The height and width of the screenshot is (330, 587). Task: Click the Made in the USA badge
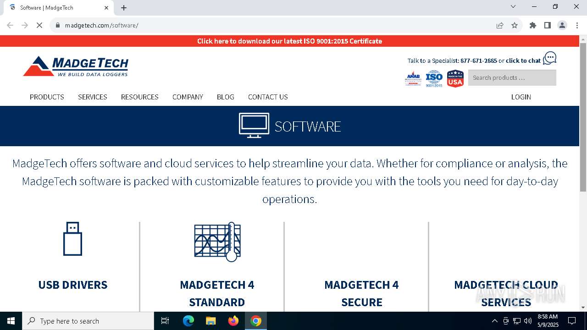click(x=455, y=78)
